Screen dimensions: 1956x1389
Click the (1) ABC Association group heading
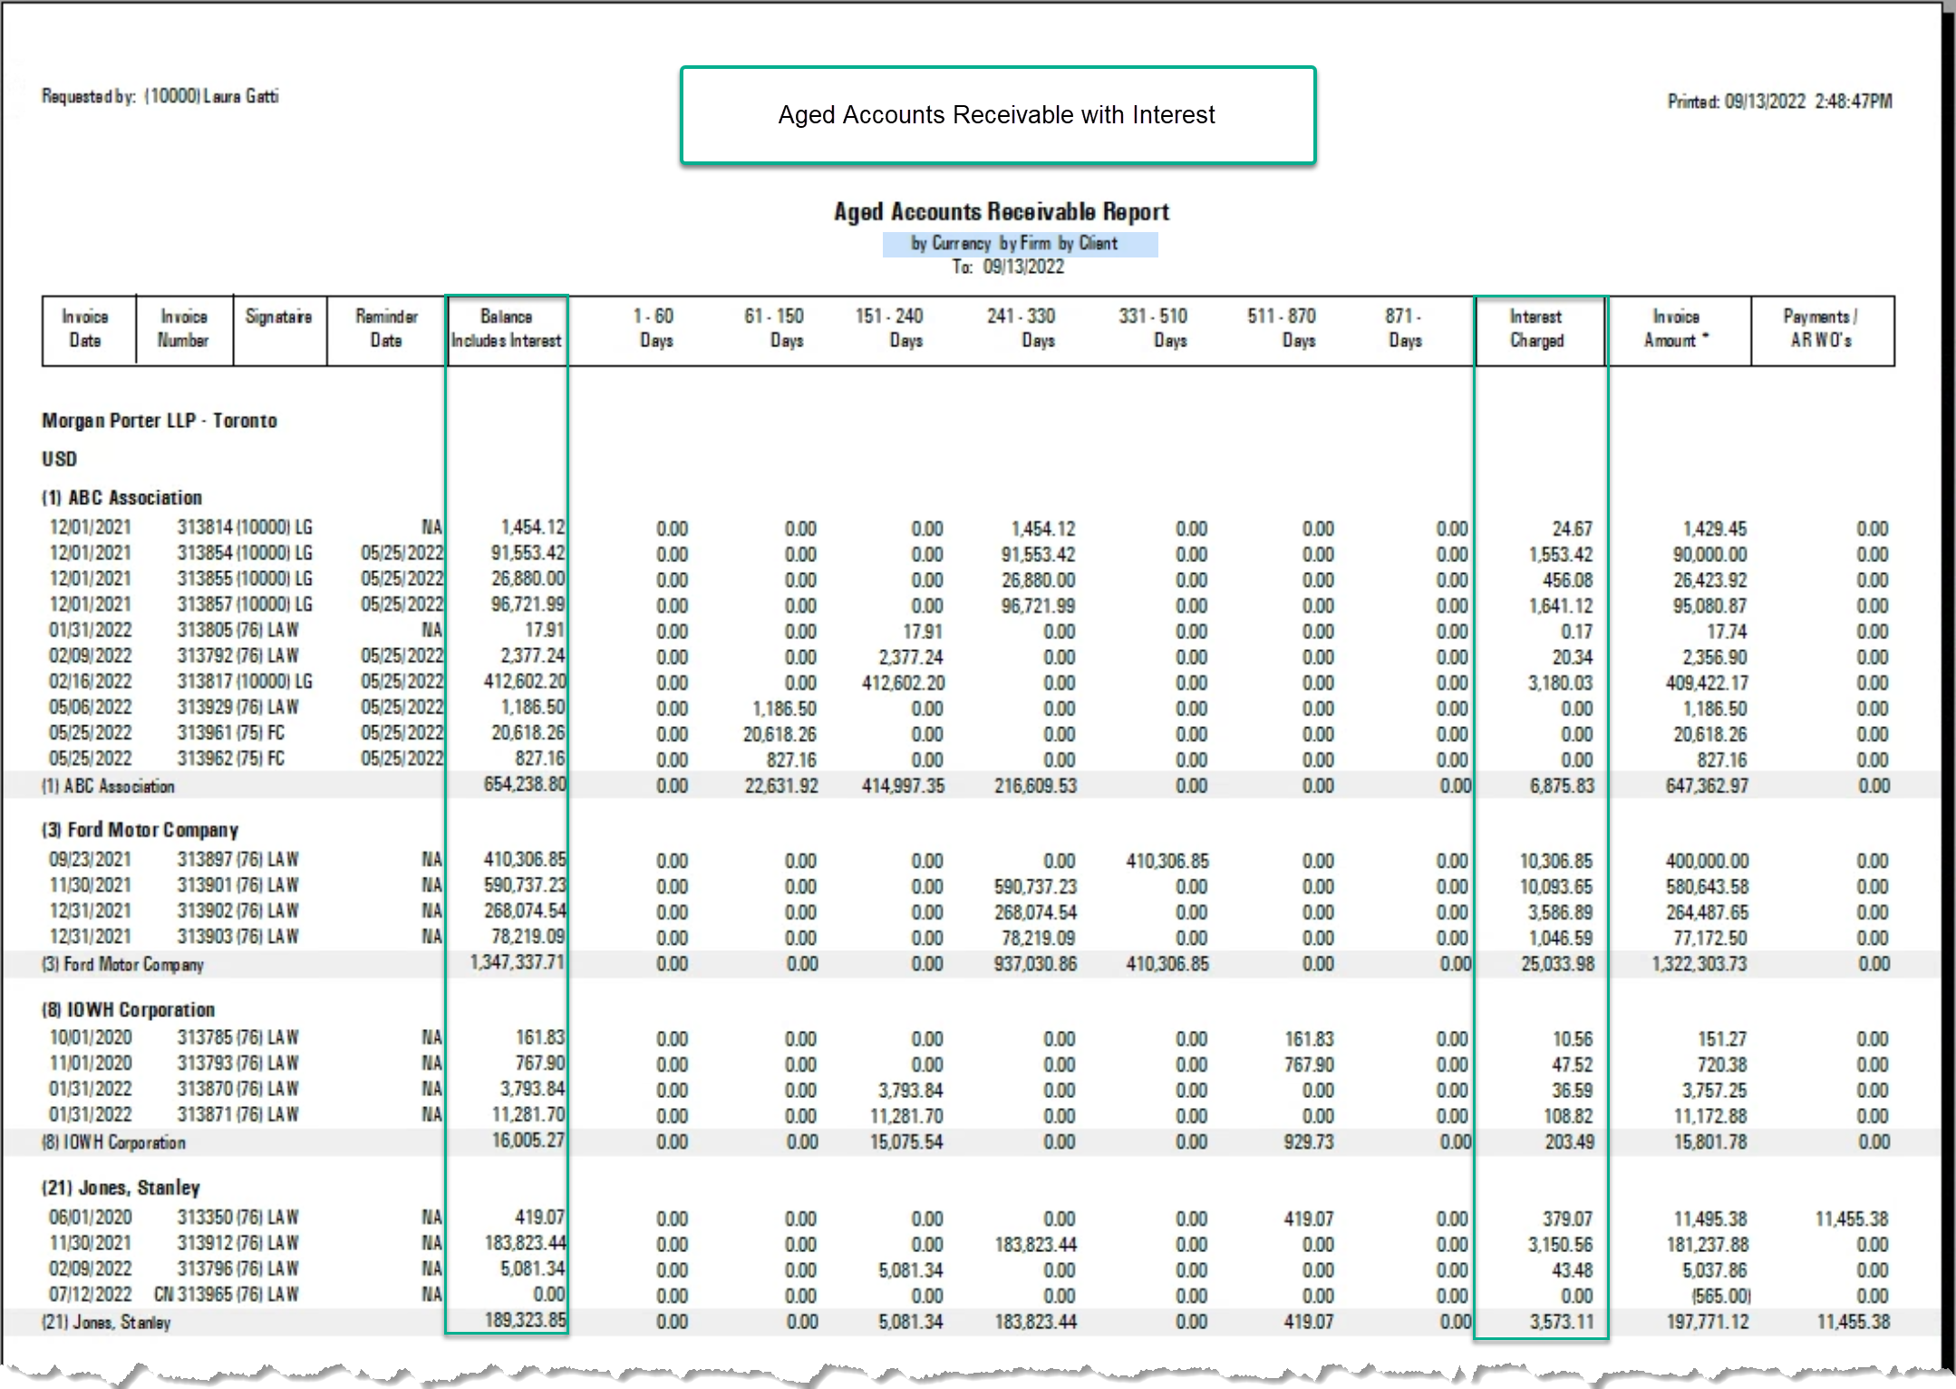[x=122, y=498]
